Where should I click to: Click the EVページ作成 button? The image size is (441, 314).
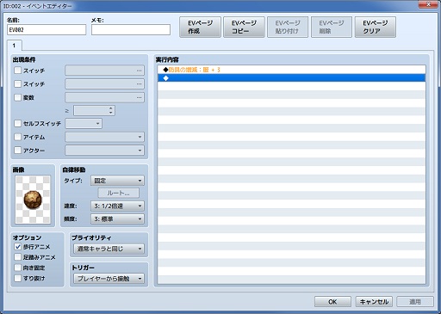(x=200, y=27)
